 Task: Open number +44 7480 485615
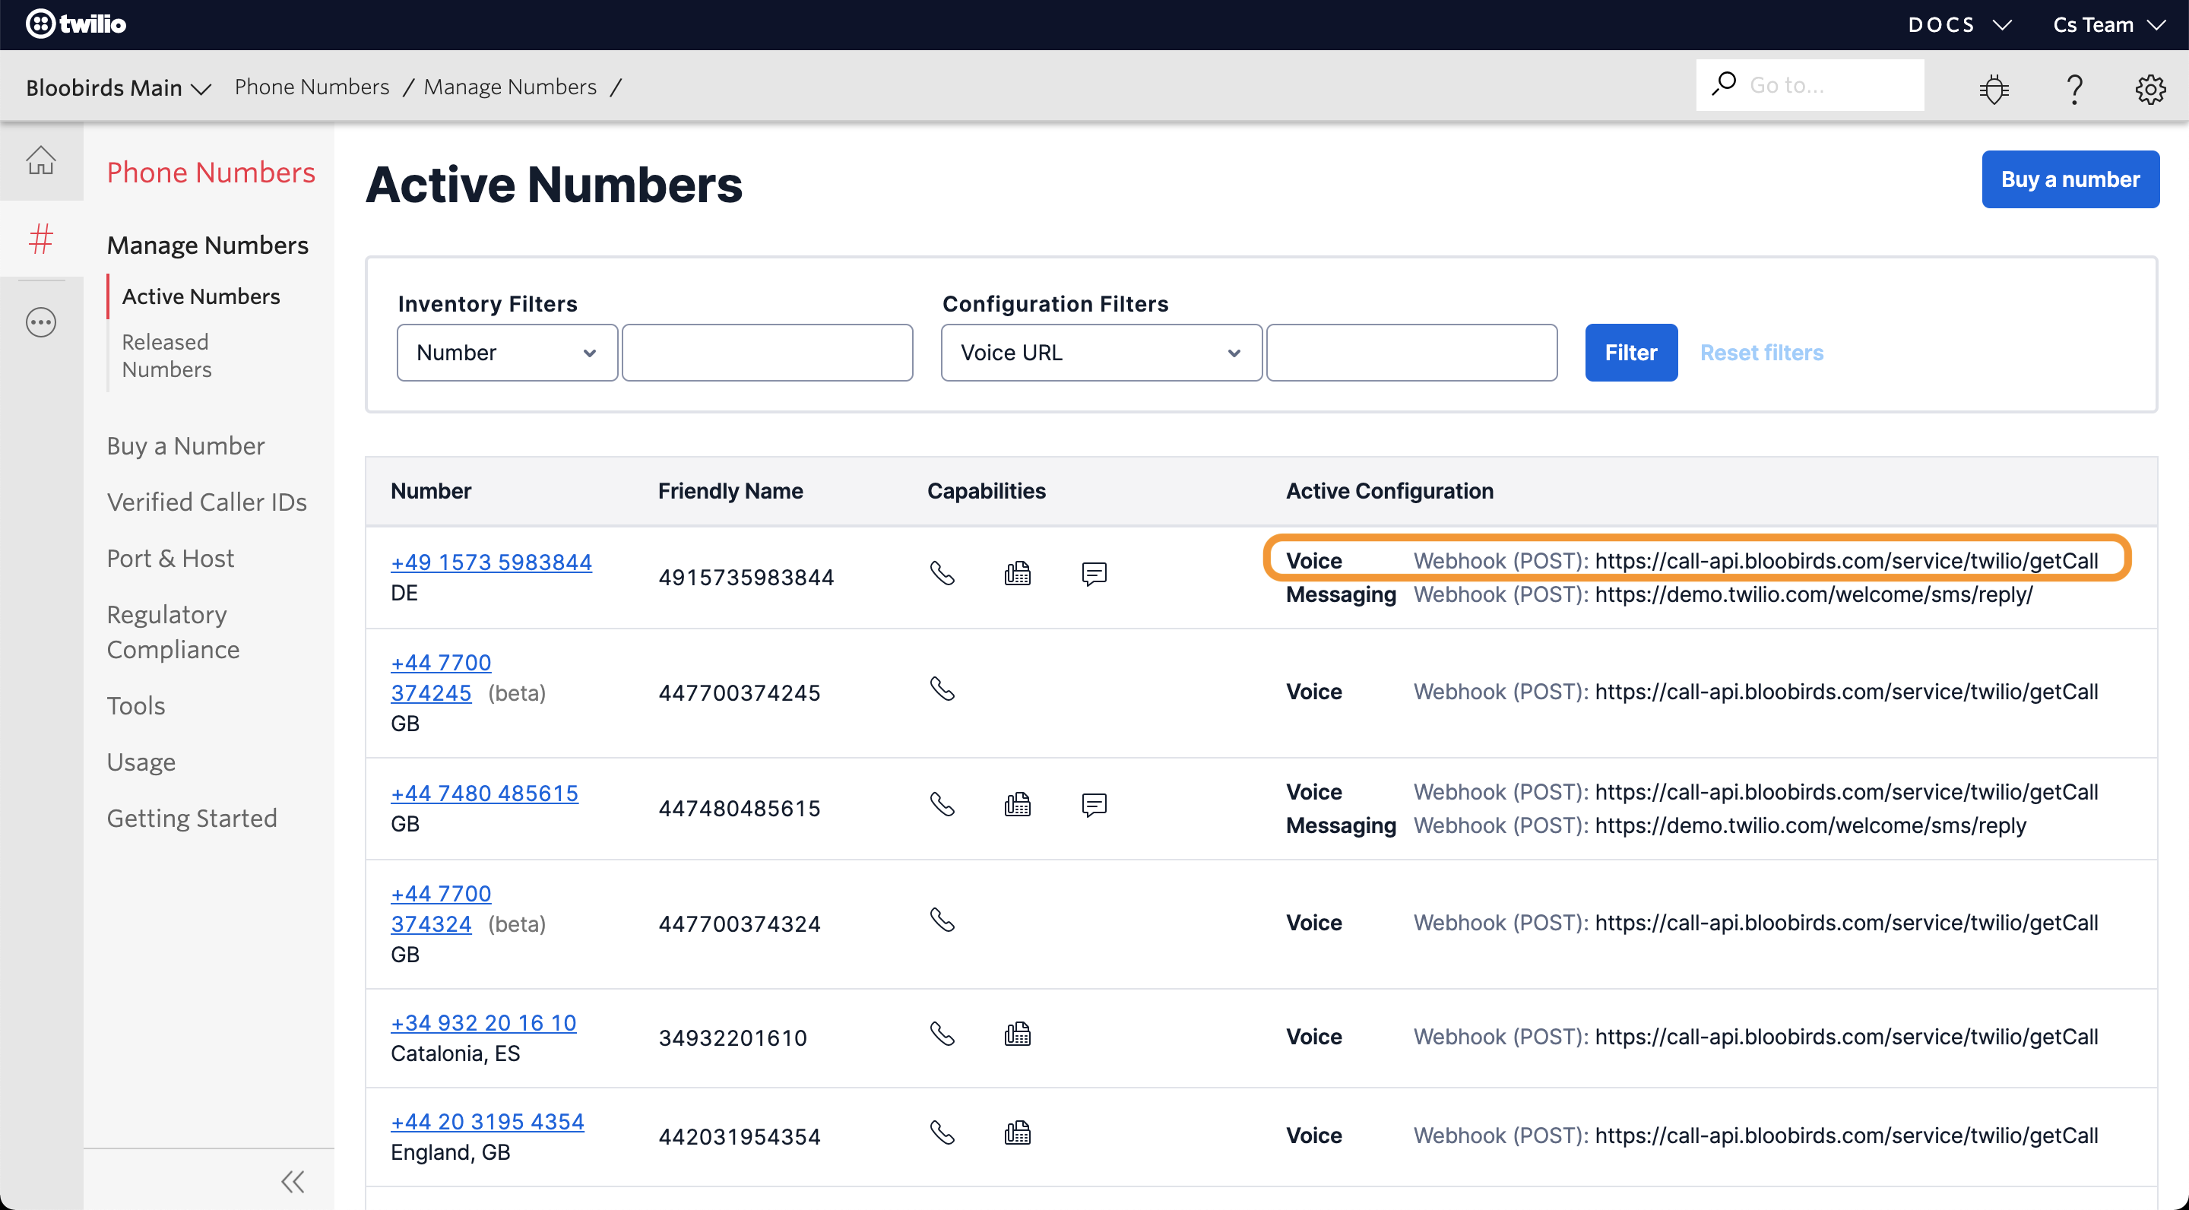pos(484,793)
